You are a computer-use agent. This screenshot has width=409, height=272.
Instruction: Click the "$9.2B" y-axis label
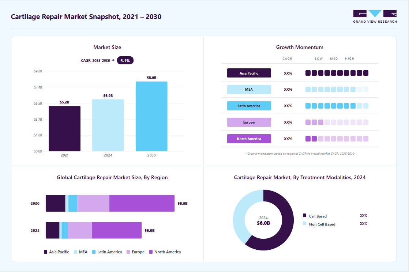38,71
